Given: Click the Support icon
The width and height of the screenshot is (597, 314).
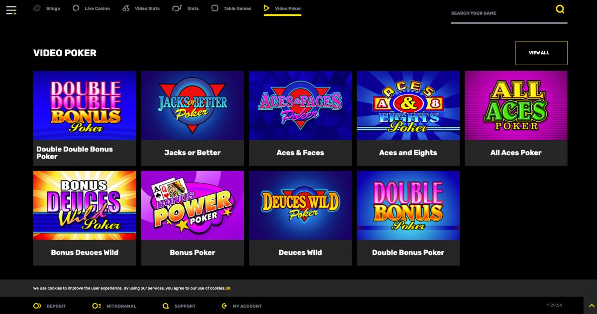Looking at the screenshot, I should pos(166,306).
